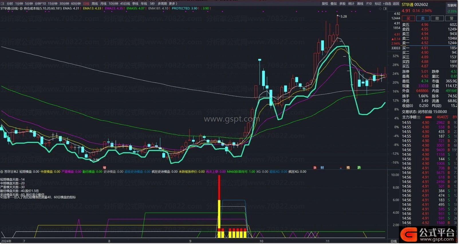The width and height of the screenshot is (459, 244).
Task: Select the 30分钟 period tab
Action: [64, 4]
